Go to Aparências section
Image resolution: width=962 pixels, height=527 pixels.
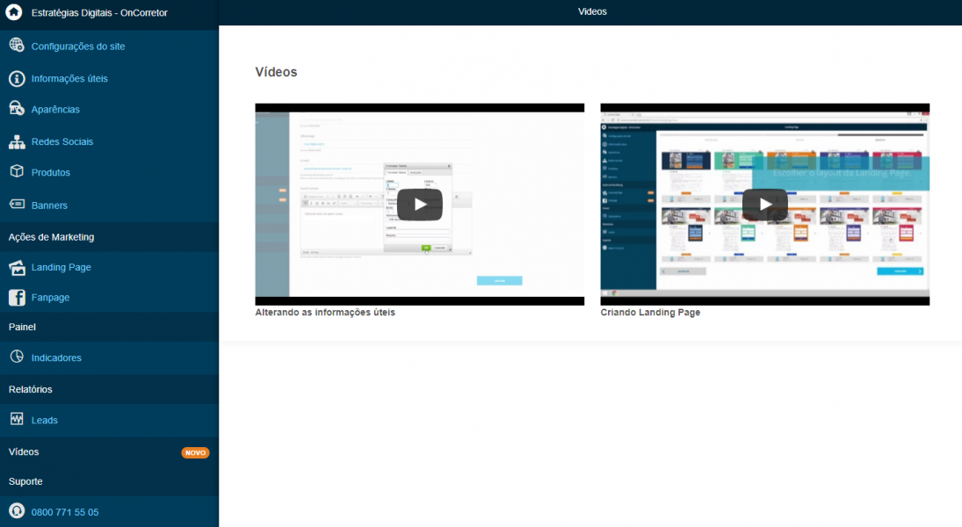pos(55,109)
